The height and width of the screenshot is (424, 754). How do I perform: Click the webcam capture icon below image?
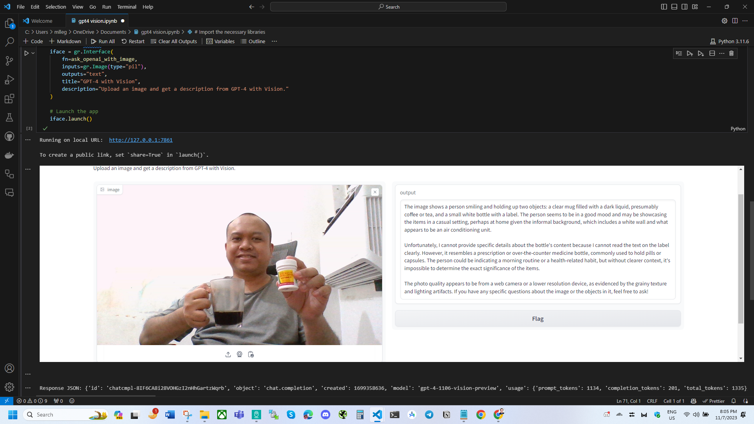pyautogui.click(x=240, y=355)
